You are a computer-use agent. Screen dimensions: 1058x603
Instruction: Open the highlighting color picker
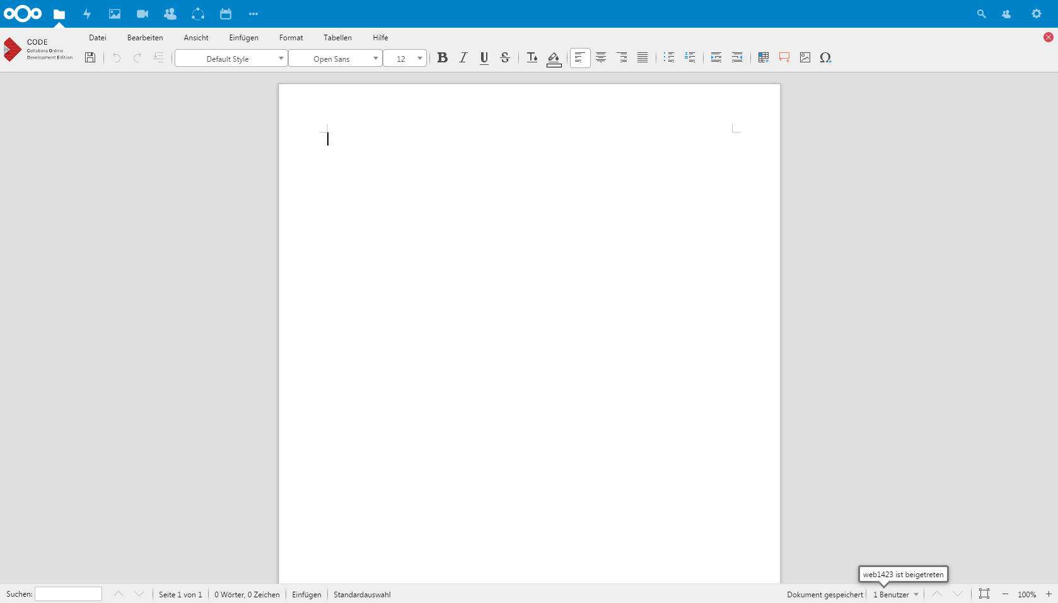554,59
